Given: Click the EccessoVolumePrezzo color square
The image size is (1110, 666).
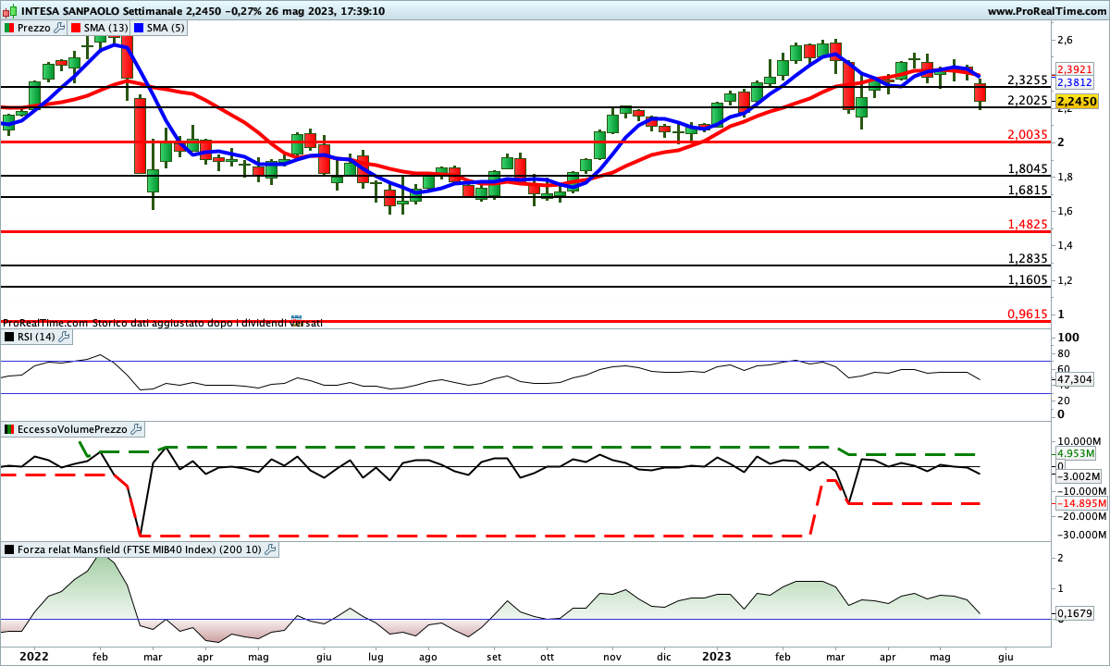Looking at the screenshot, I should pos(8,429).
